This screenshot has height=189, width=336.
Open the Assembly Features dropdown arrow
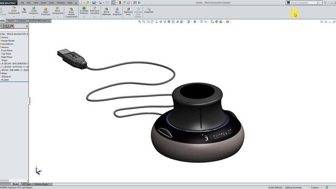84,16
